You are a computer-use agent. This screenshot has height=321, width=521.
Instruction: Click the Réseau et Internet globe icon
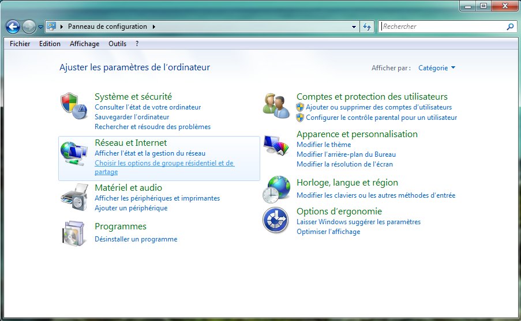pyautogui.click(x=74, y=153)
